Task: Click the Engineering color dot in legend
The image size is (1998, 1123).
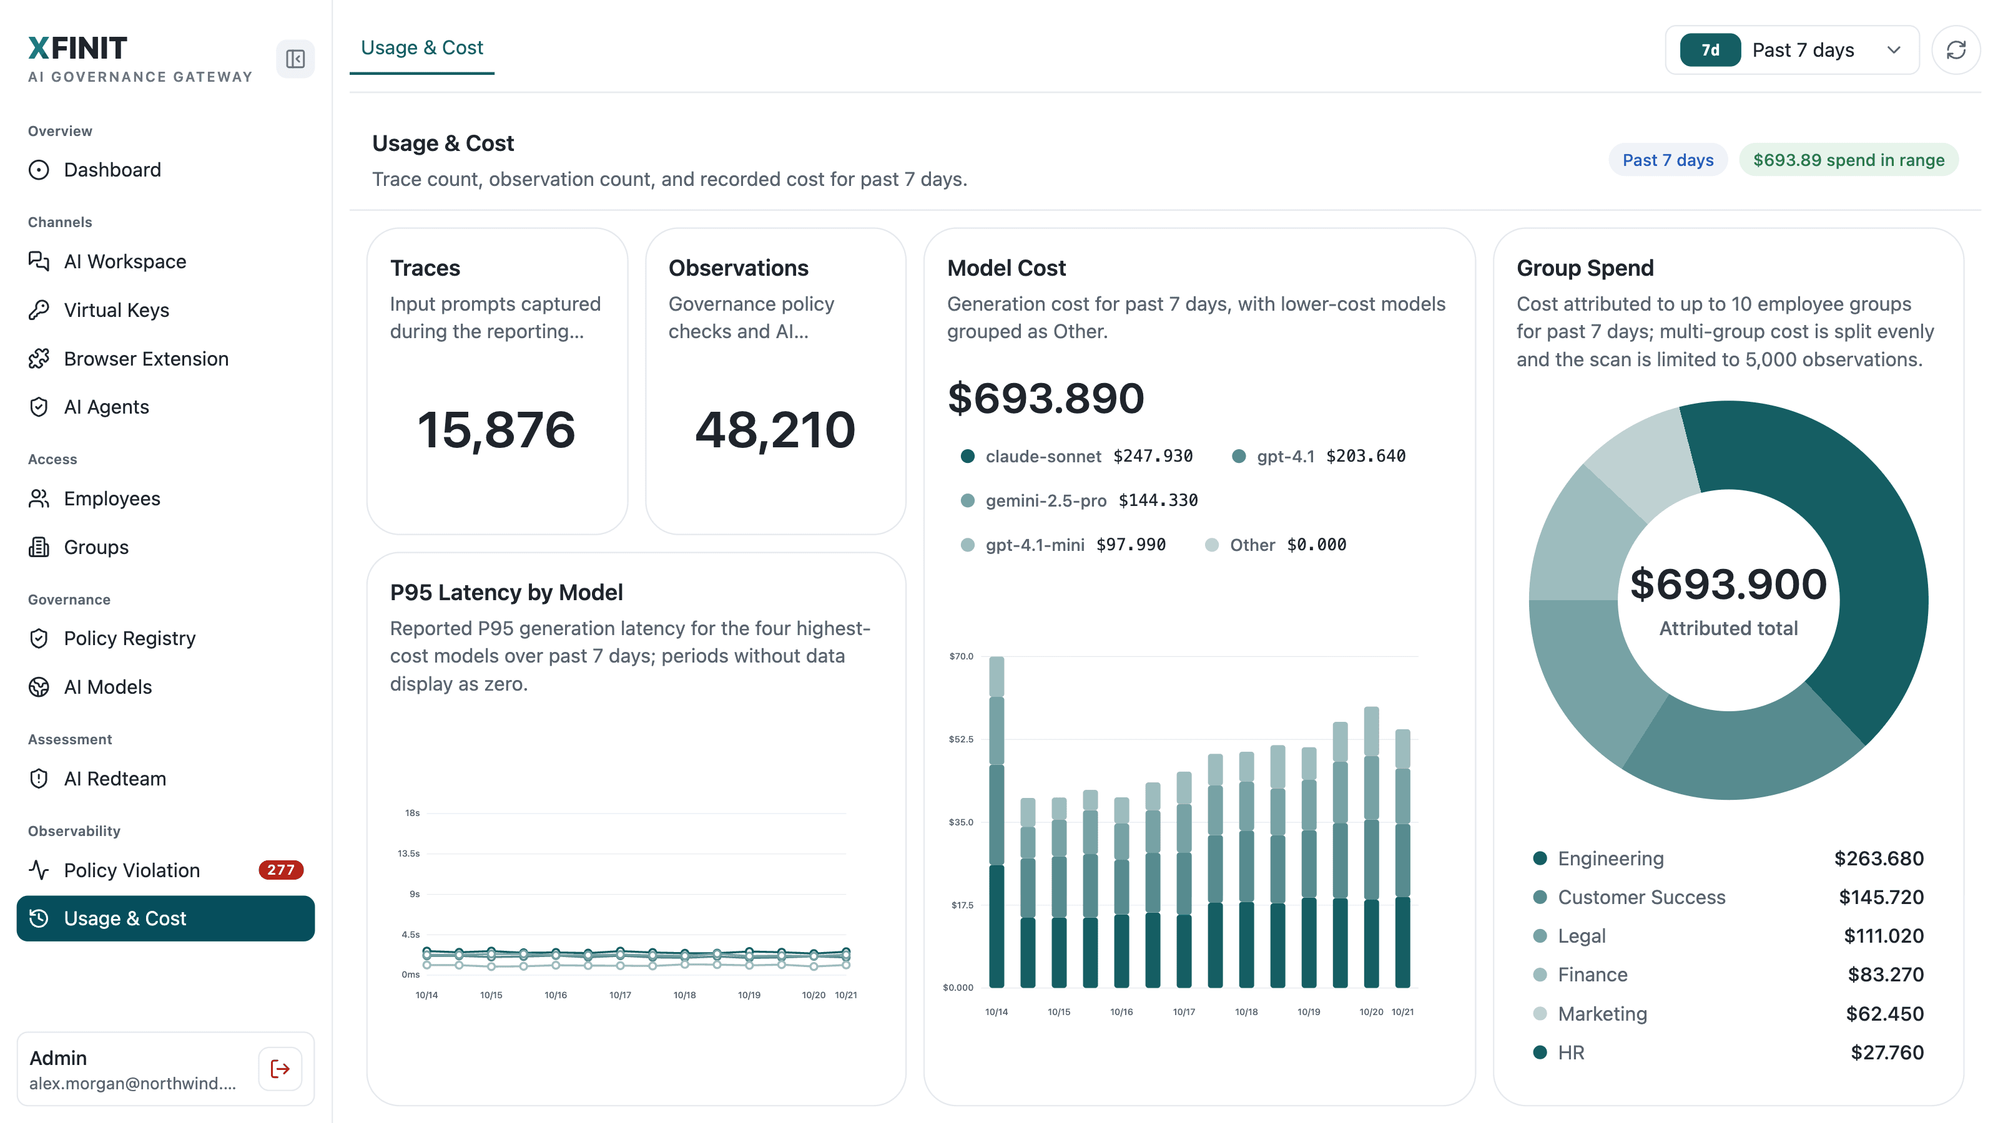Action: pyautogui.click(x=1540, y=858)
